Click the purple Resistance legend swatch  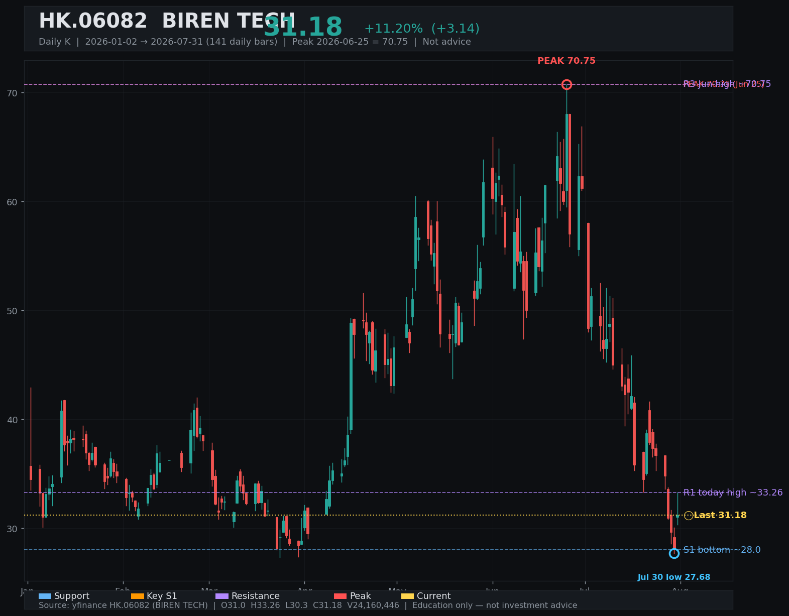pyautogui.click(x=222, y=596)
